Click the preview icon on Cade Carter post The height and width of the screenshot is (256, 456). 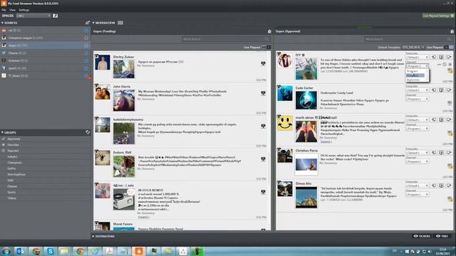pyautogui.click(x=442, y=90)
